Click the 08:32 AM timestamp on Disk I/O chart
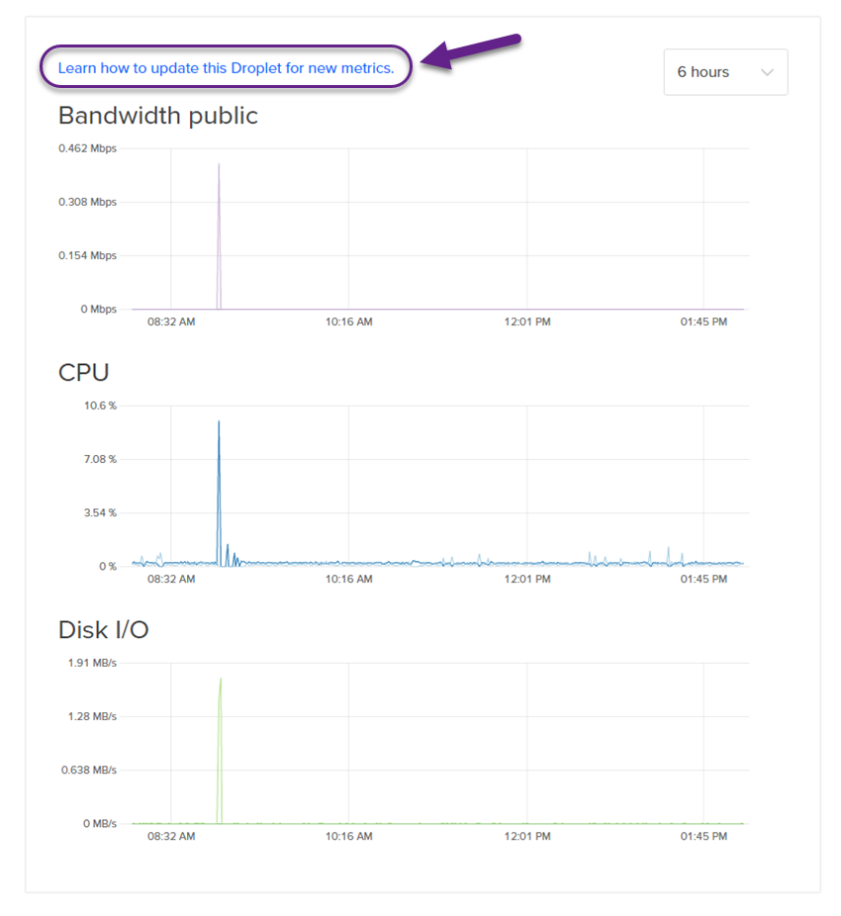The height and width of the screenshot is (916, 841). (170, 836)
